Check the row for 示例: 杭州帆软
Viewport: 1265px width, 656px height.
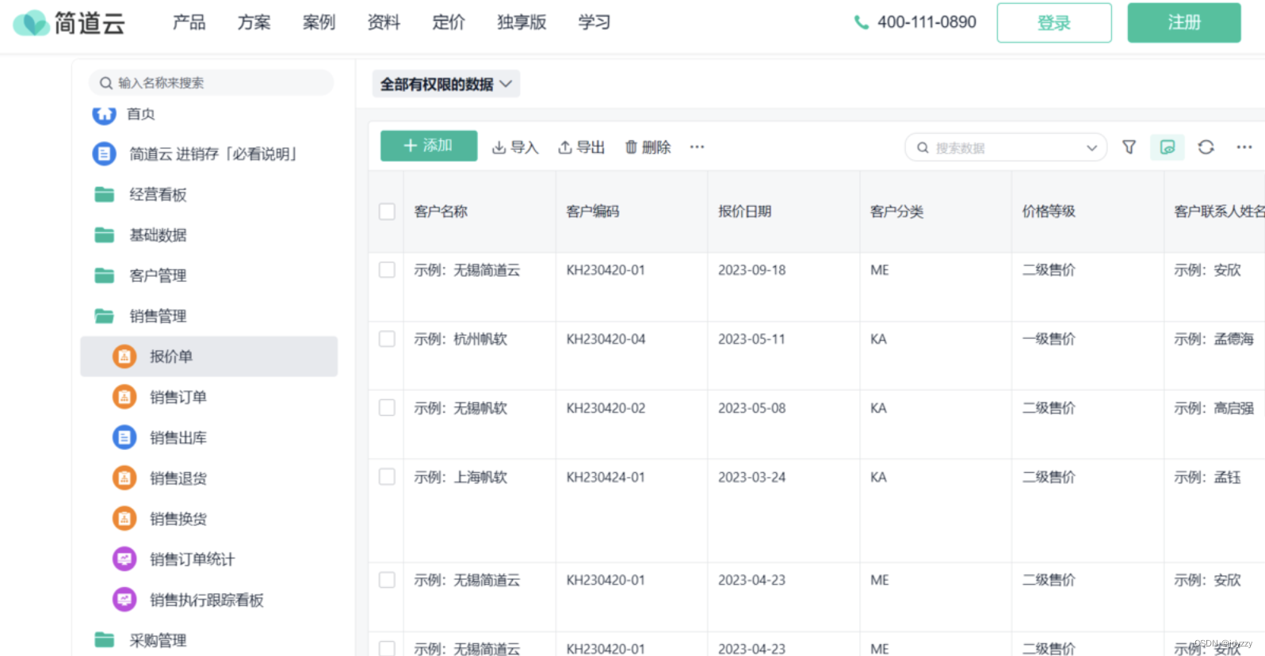pyautogui.click(x=387, y=339)
